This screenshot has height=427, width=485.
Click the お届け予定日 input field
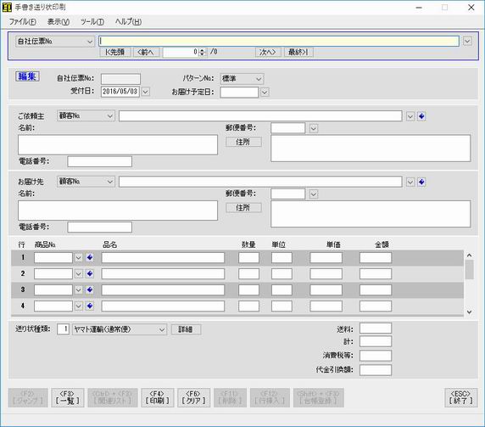[239, 92]
